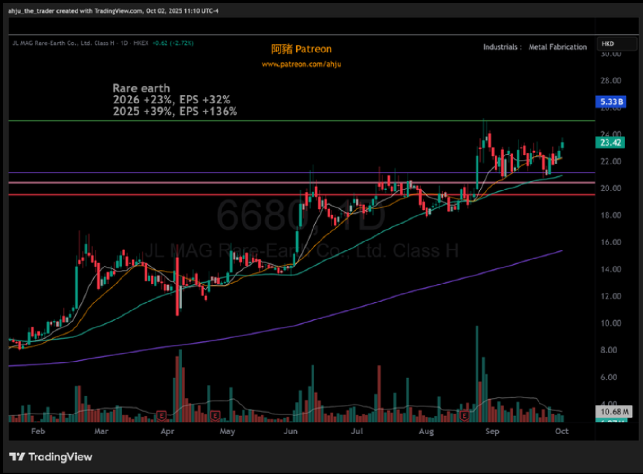
Task: Click the 阿豬 Patreon title text
Action: pos(301,49)
